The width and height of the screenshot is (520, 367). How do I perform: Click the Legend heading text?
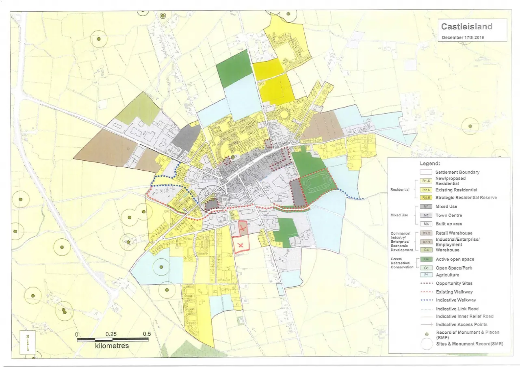[429, 163]
